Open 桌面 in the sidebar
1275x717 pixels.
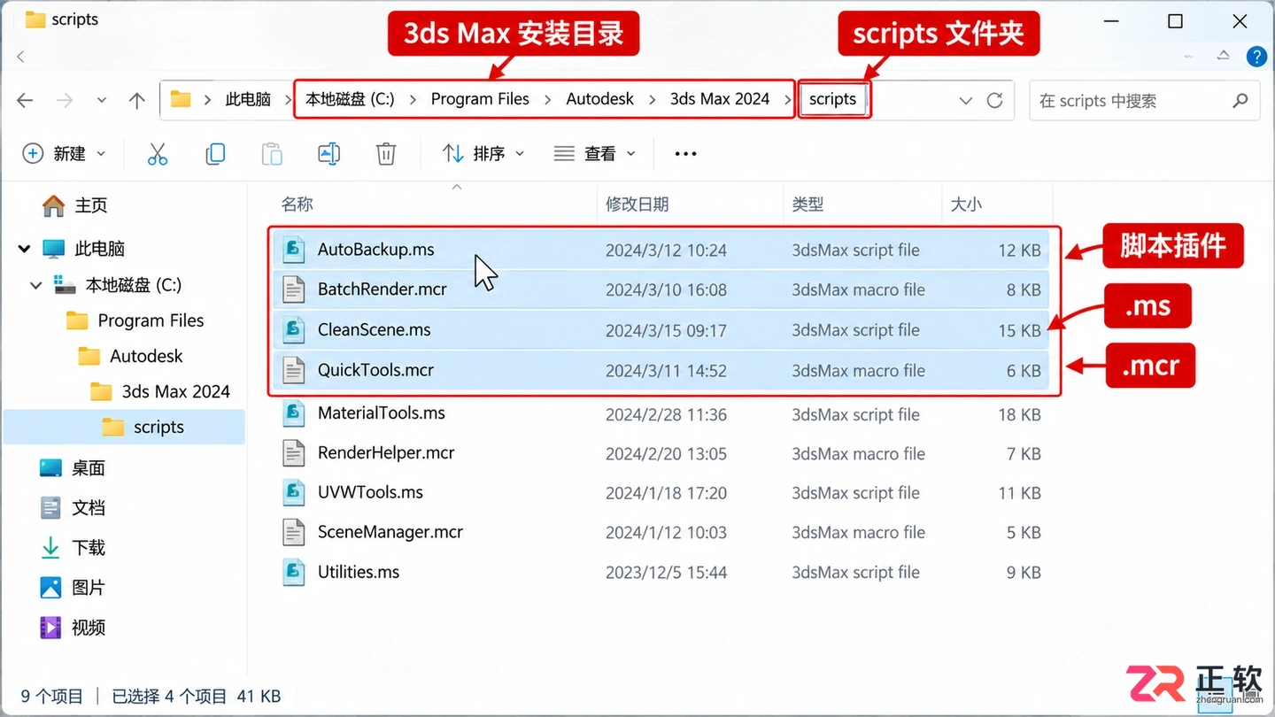(73, 467)
